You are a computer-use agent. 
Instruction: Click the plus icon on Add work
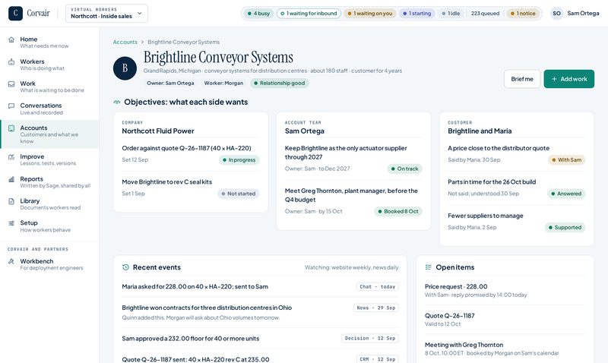[555, 79]
